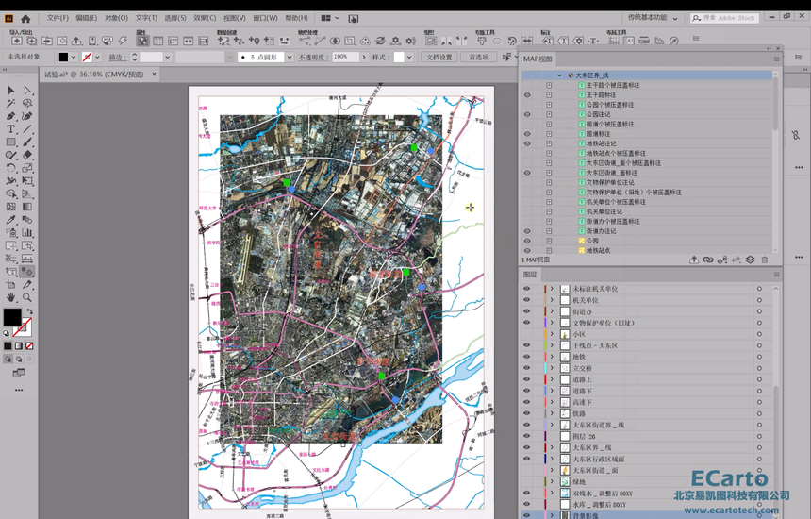The height and width of the screenshot is (519, 811).
Task: Expand the 未标注机关单位 layer
Action: (x=552, y=289)
